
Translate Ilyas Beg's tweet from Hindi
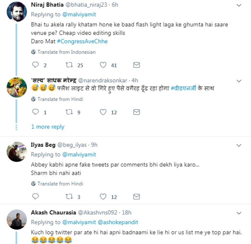(x=60, y=184)
